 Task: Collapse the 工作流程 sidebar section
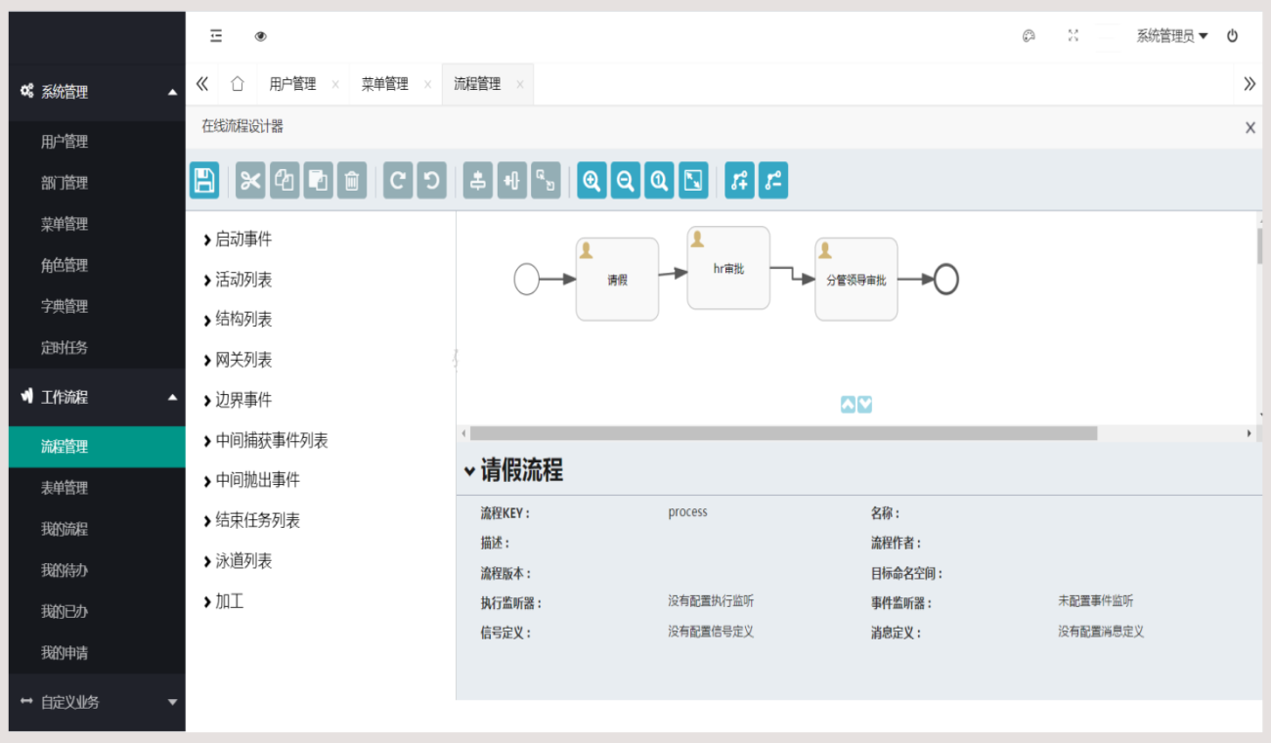tap(98, 397)
